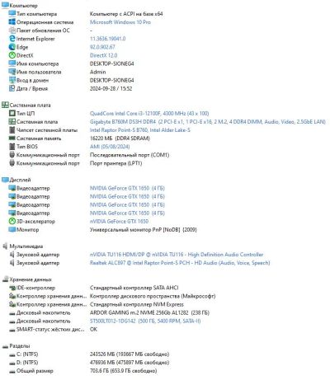Click the Тип ЦП processor icon
330x380 pixels.
pyautogui.click(x=12, y=113)
